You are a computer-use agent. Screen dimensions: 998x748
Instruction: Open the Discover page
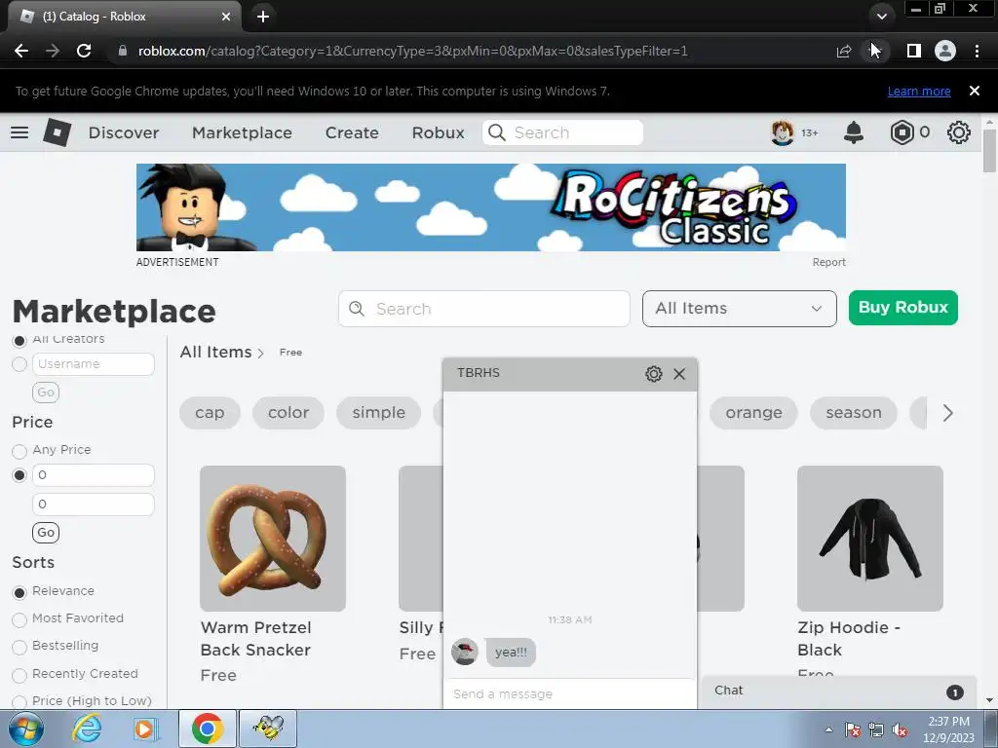tap(124, 132)
